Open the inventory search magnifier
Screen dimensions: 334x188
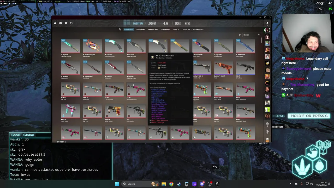(120, 30)
